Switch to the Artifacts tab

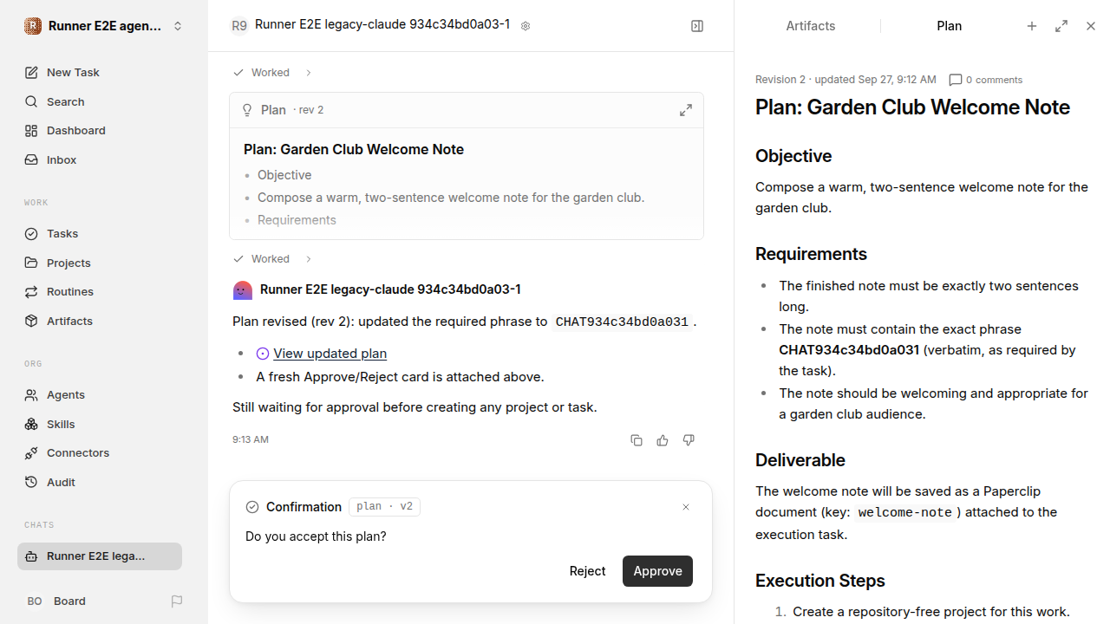[811, 26]
